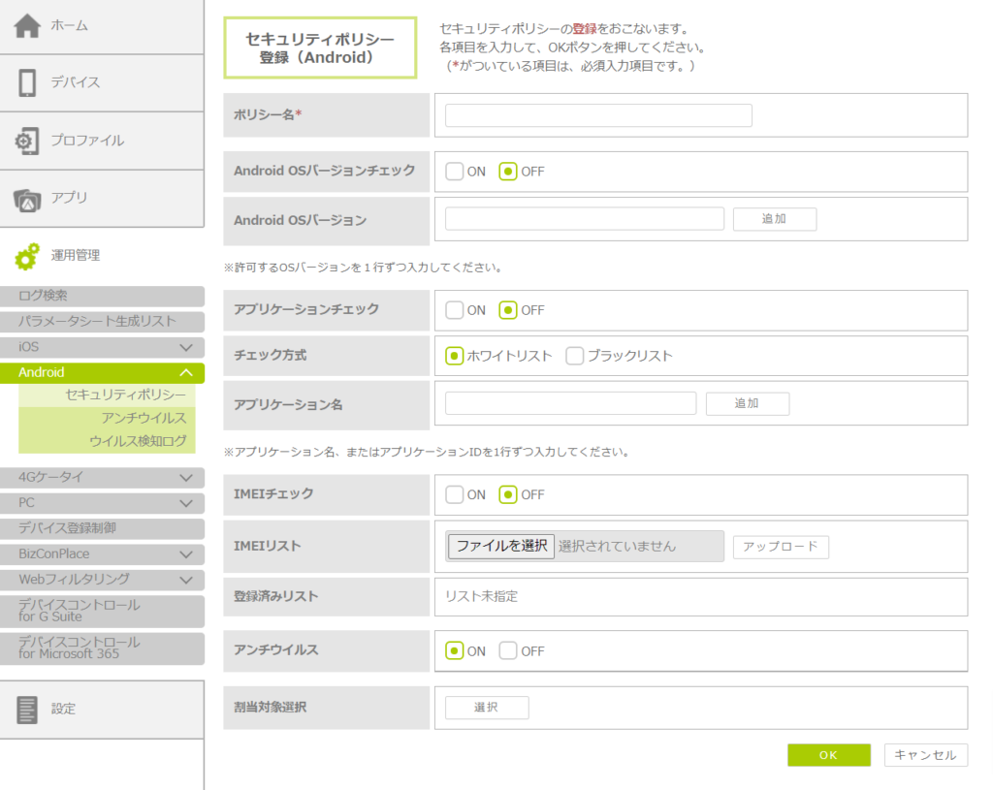Select the Blacklist check method
Viewport: 993px width, 790px height.
575,356
